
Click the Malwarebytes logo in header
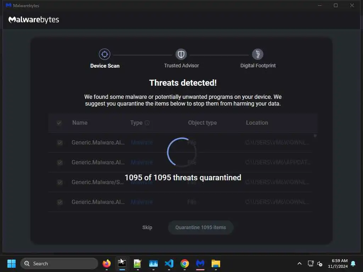34,20
